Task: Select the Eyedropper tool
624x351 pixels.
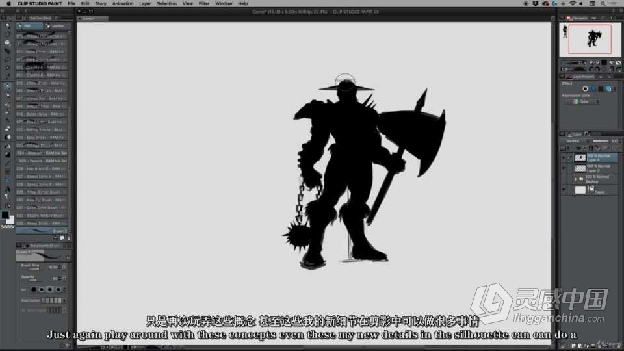Action: (7, 75)
